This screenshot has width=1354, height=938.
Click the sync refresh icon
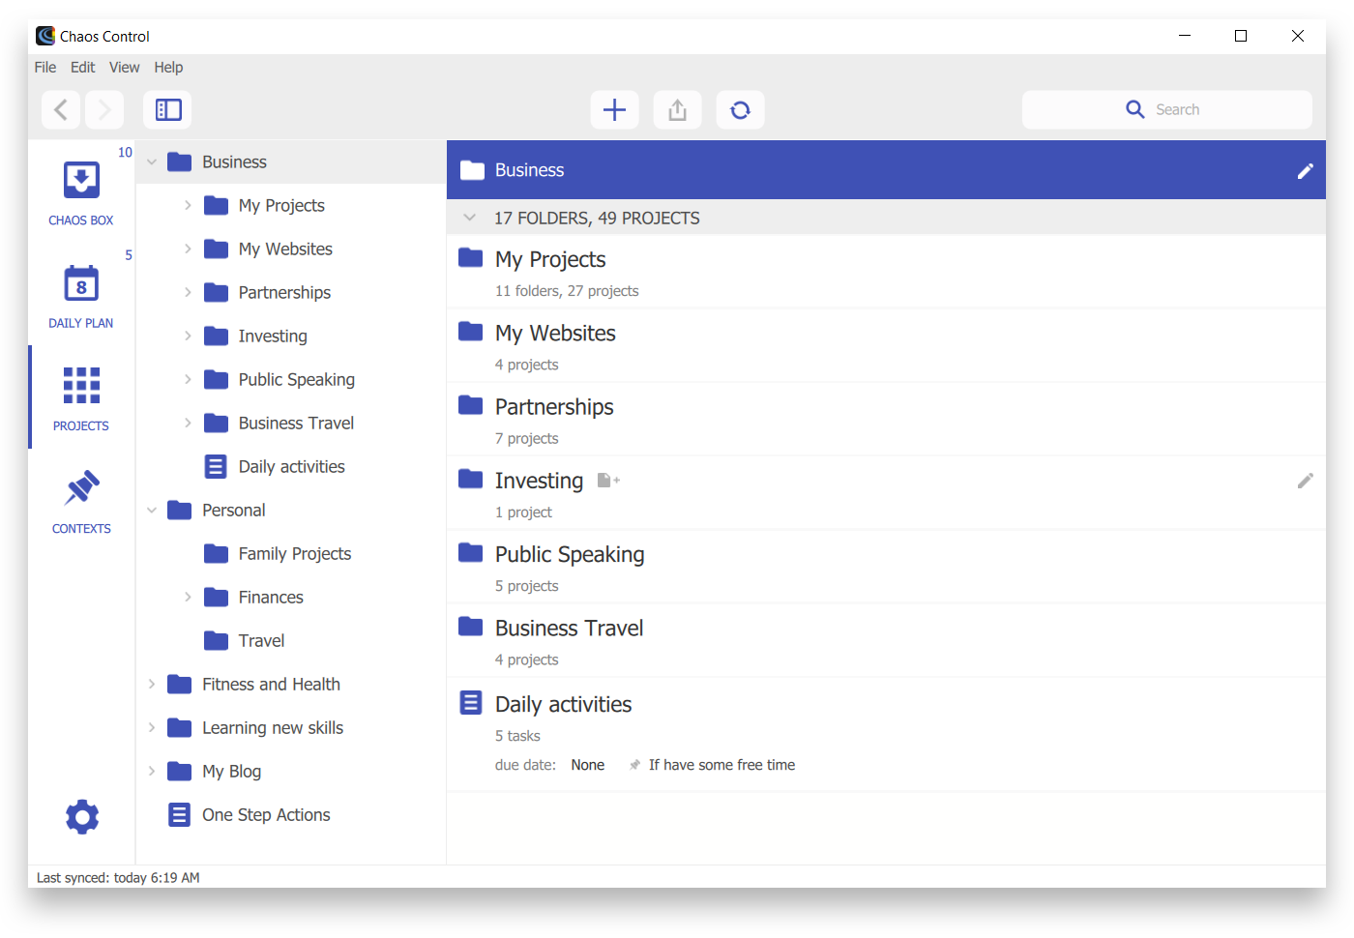(740, 110)
